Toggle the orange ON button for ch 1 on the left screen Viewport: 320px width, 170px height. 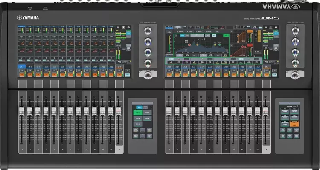pos(22,75)
